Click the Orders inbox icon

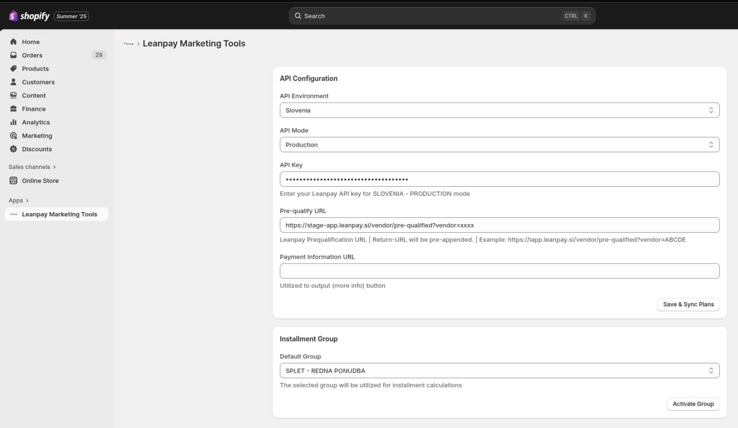13,55
